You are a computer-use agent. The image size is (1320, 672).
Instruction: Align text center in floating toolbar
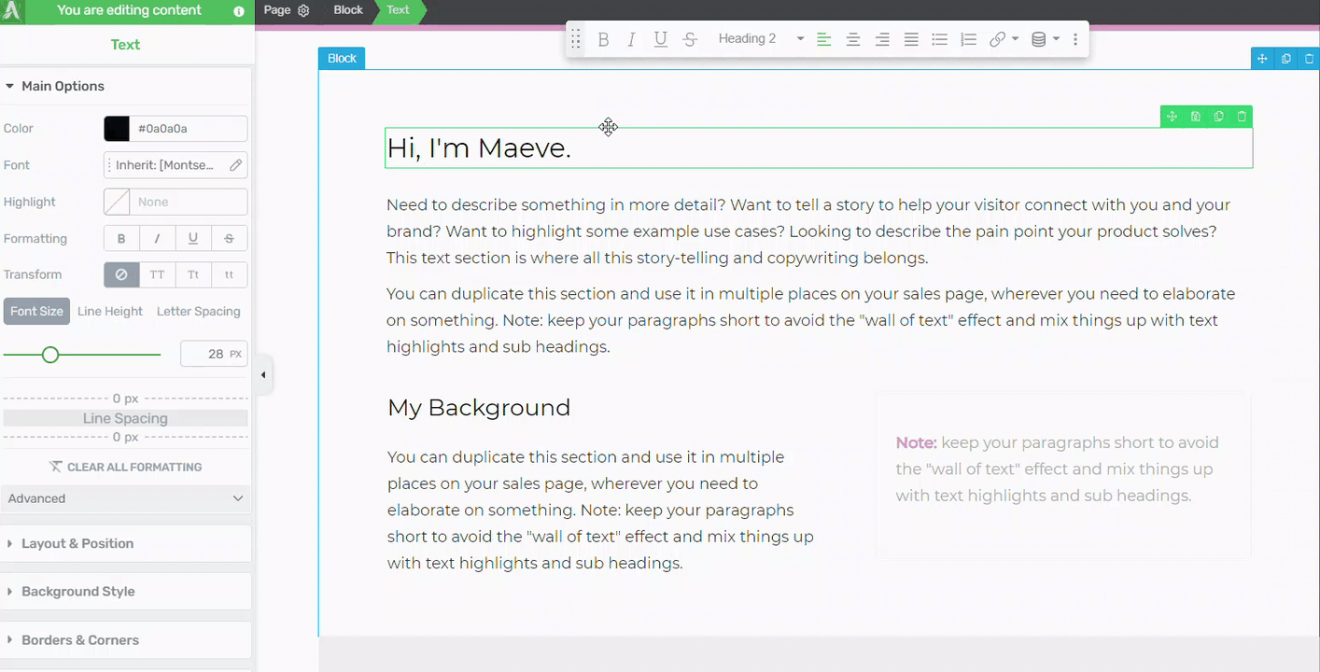coord(852,39)
